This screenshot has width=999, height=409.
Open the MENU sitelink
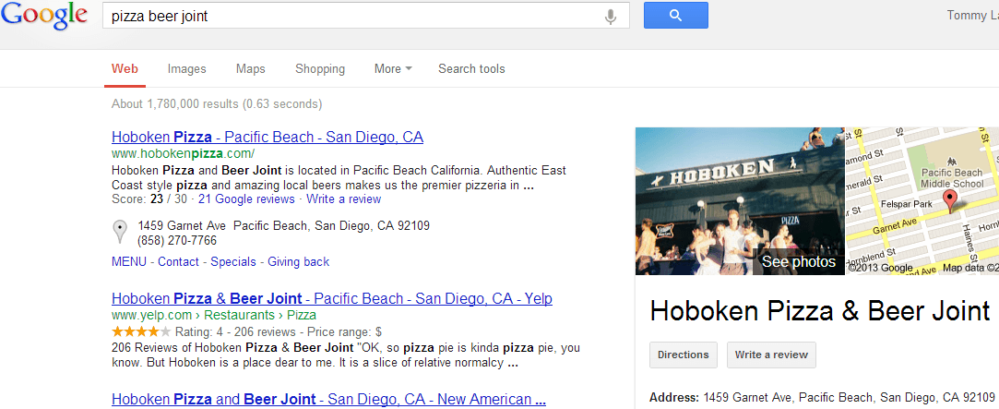[129, 261]
